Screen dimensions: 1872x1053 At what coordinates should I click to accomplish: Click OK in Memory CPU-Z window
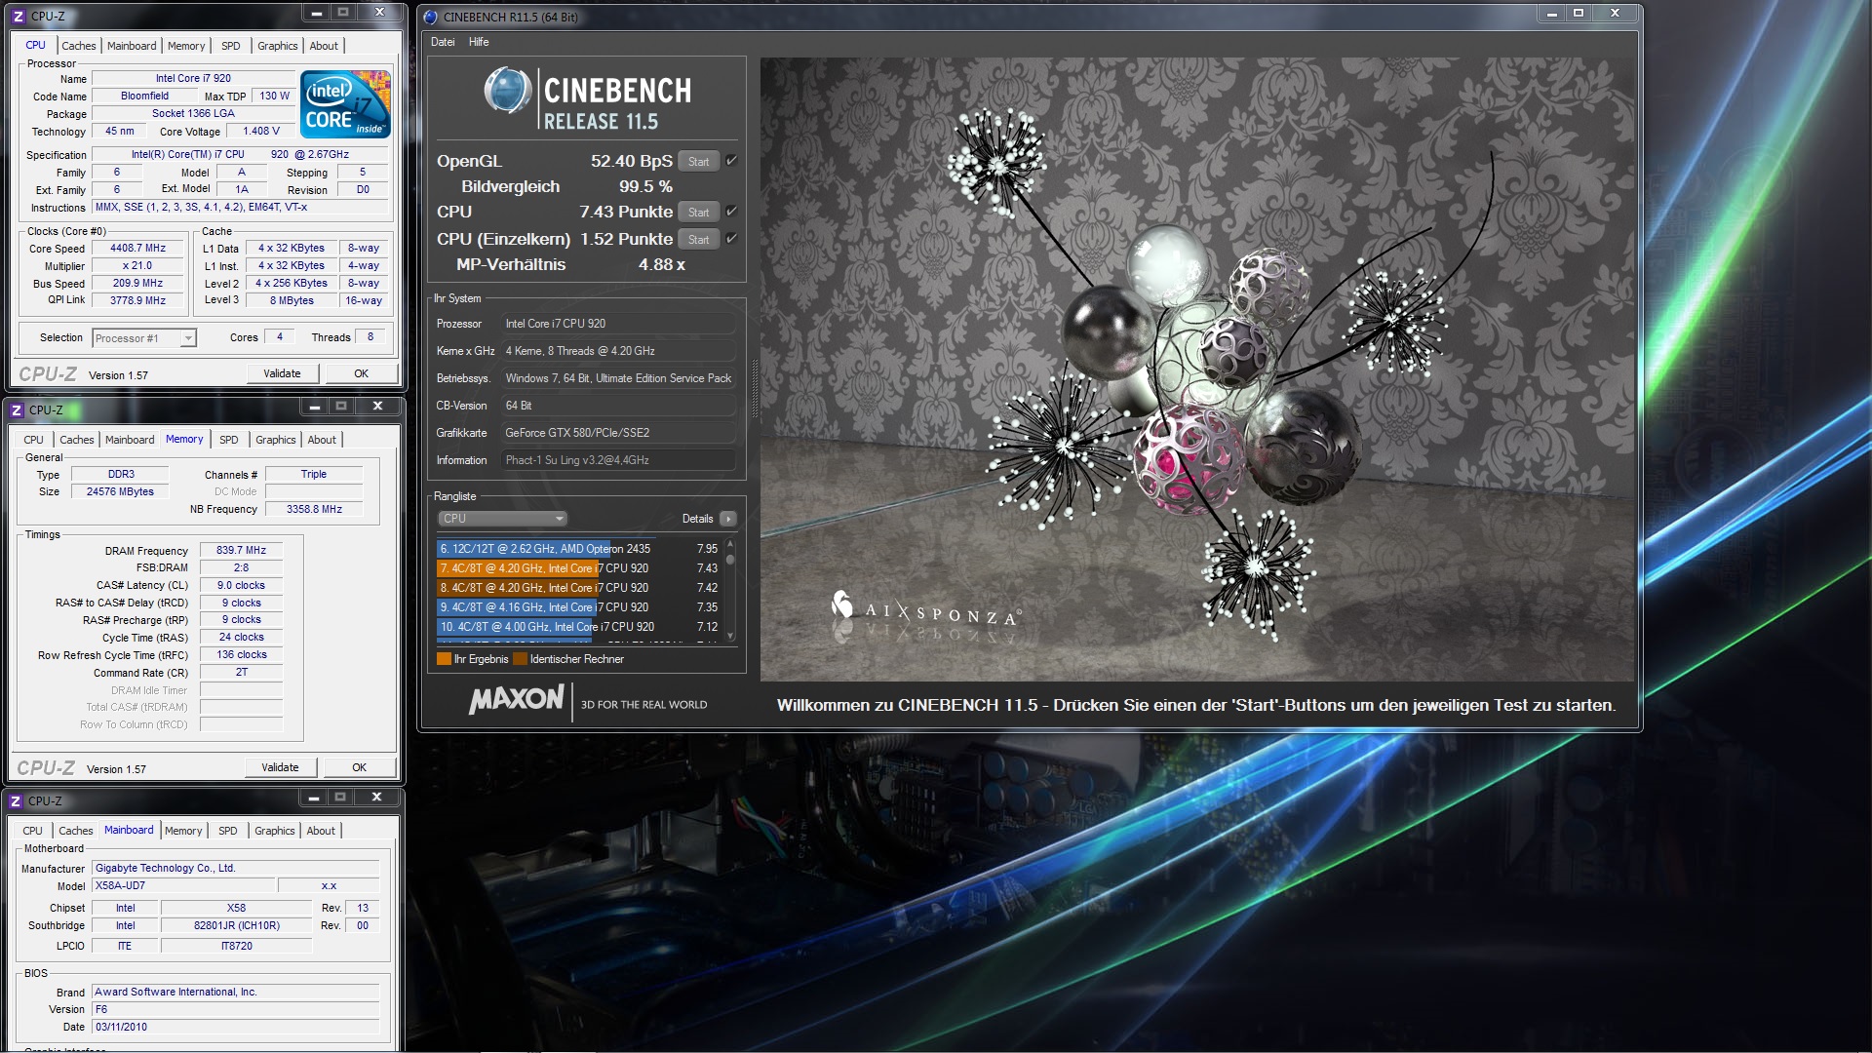point(360,767)
